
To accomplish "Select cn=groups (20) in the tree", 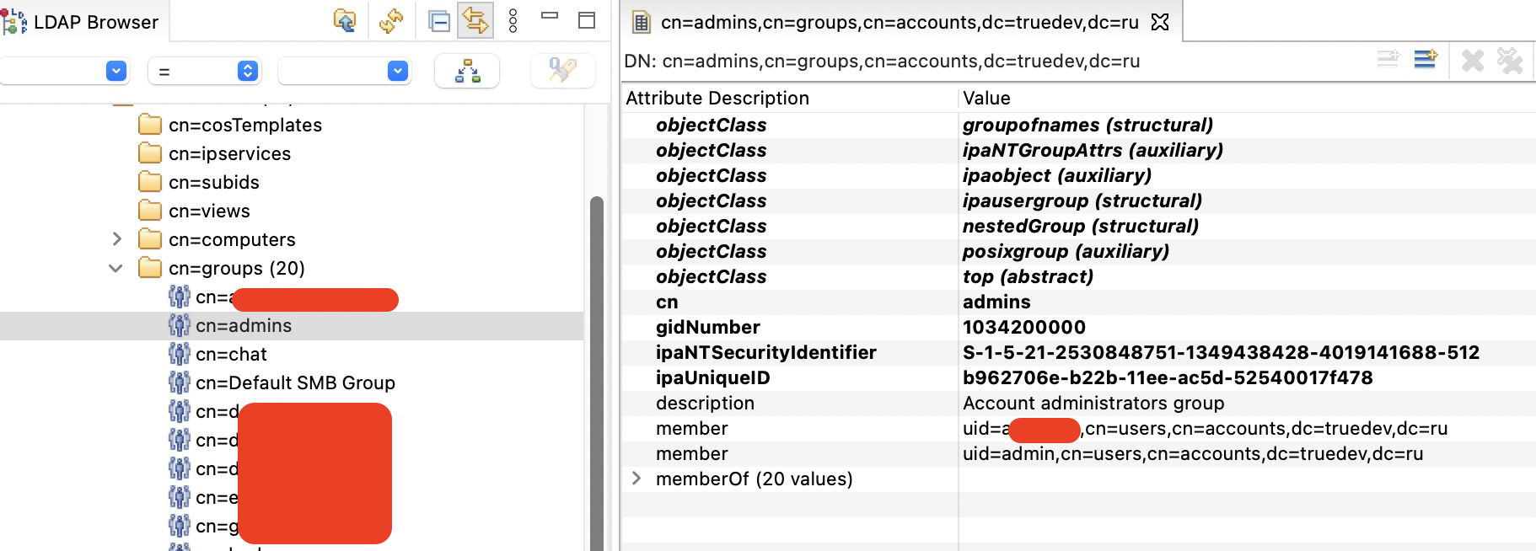I will coord(237,268).
